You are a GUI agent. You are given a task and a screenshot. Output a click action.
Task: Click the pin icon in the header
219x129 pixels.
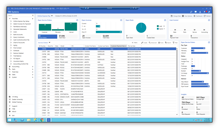(x=209, y=12)
